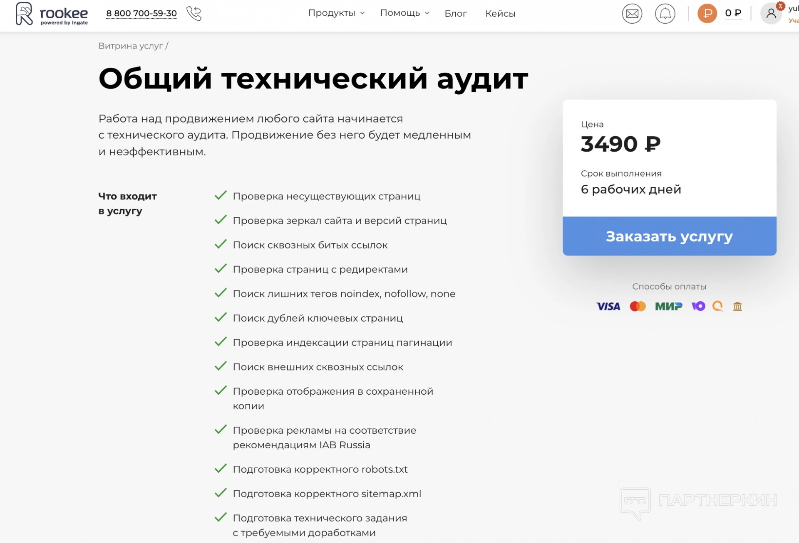Viewport: 799px width, 543px height.
Task: Click the phone call icon
Action: pos(194,13)
